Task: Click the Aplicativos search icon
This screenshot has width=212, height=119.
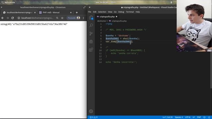Action: point(2,2)
